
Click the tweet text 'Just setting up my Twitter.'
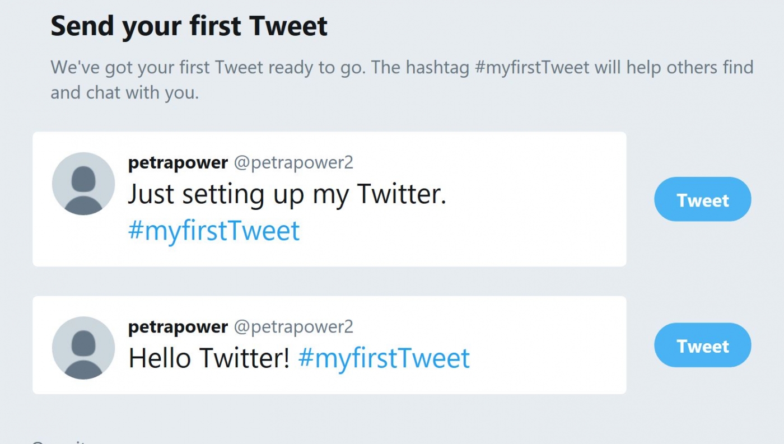(287, 193)
